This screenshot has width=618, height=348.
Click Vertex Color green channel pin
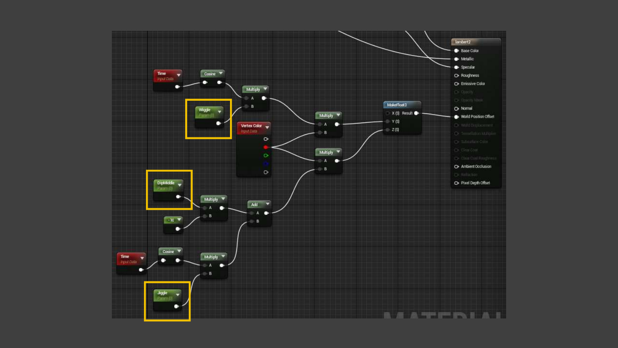click(x=266, y=155)
